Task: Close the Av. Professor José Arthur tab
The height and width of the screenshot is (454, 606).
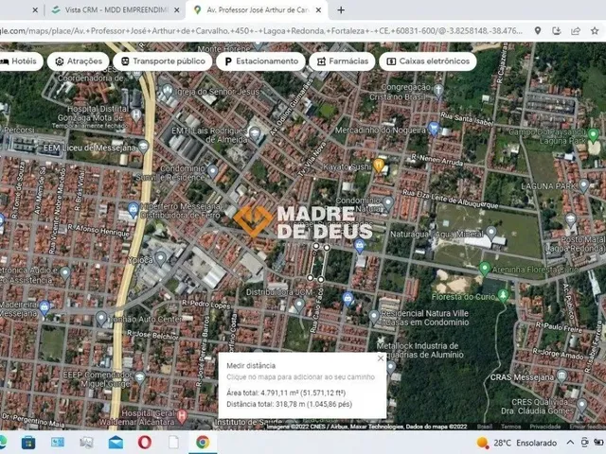Action: (x=318, y=10)
